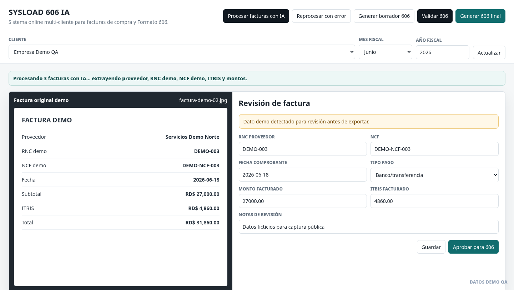Click the Revisión de factura heading

pos(274,103)
